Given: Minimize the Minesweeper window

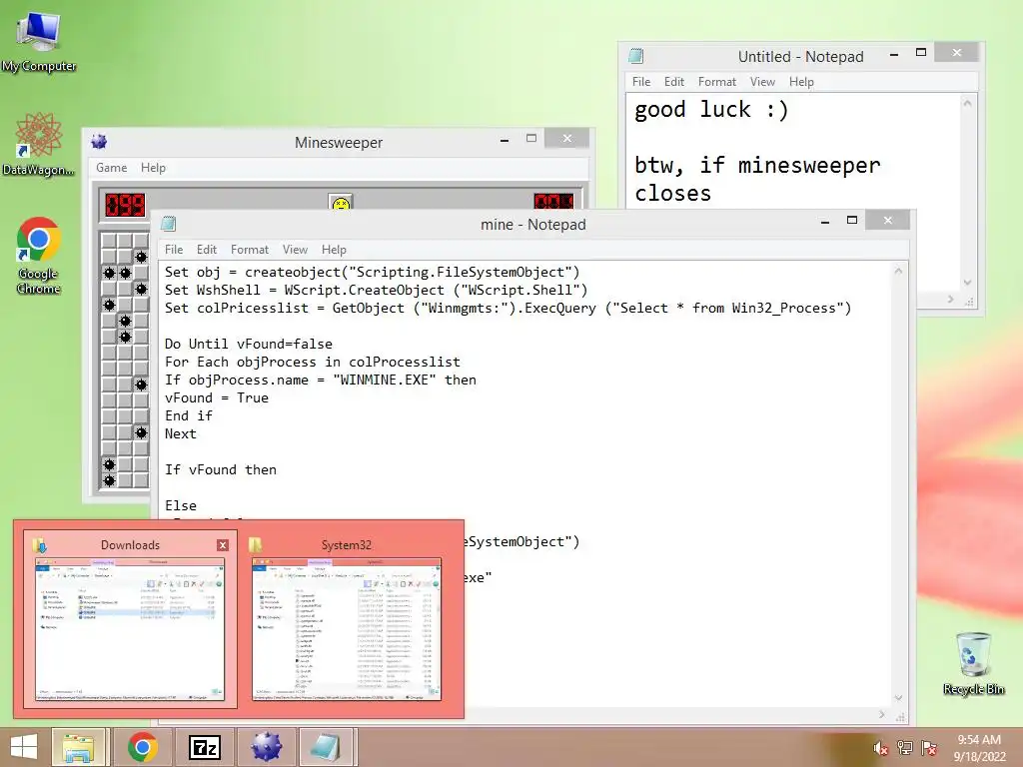Looking at the screenshot, I should 505,140.
